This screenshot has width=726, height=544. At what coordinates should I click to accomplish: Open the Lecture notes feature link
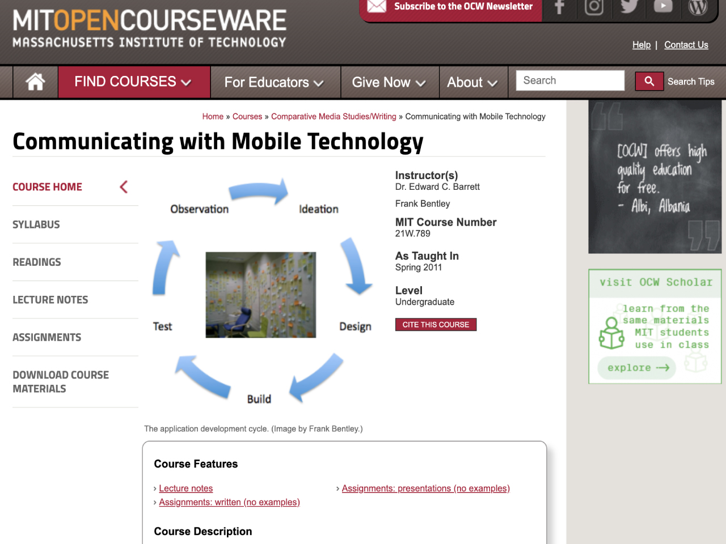point(186,488)
